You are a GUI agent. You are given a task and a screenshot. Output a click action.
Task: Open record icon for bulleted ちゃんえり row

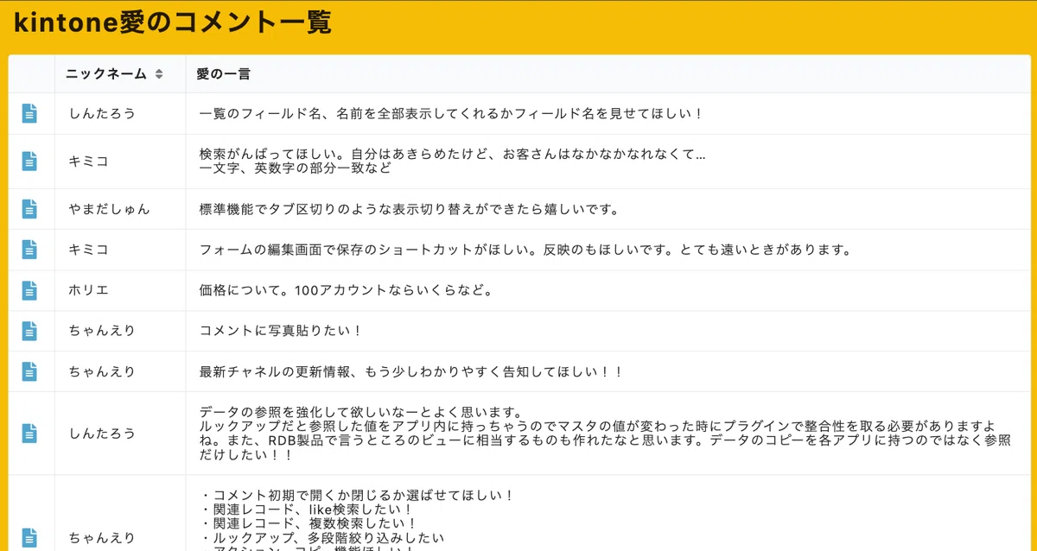(30, 537)
